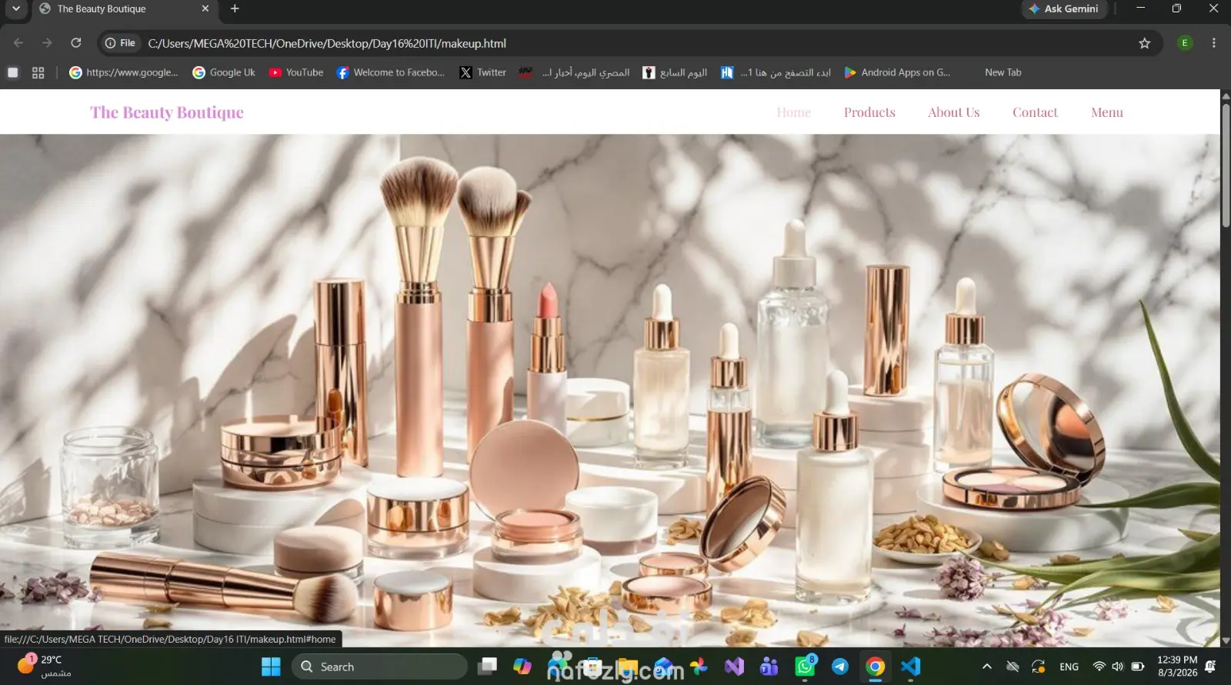
Task: Click the Ask Gemini button
Action: coord(1064,8)
